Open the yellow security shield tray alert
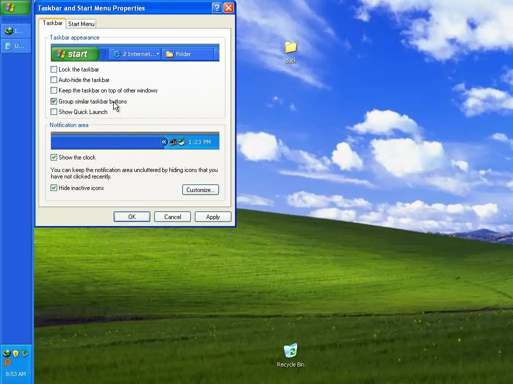The image size is (513, 384). point(16,353)
